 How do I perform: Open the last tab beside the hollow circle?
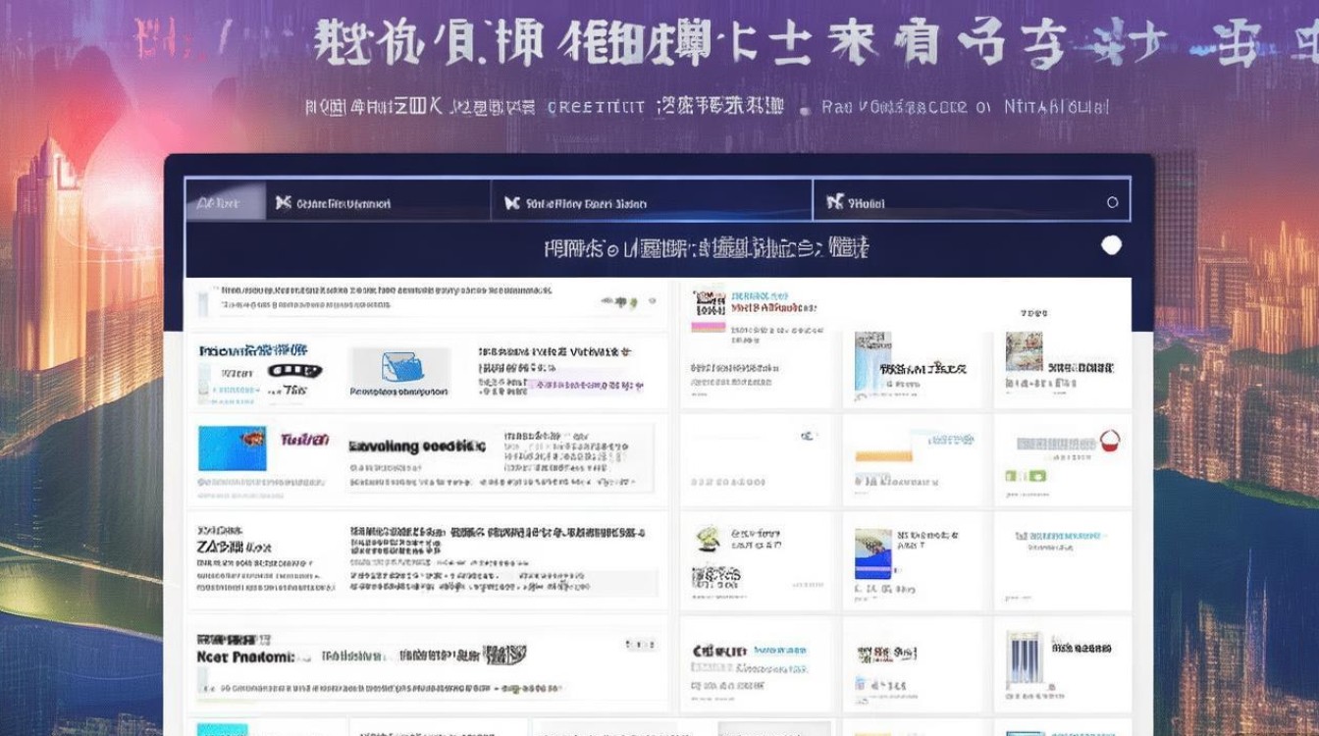click(x=972, y=202)
